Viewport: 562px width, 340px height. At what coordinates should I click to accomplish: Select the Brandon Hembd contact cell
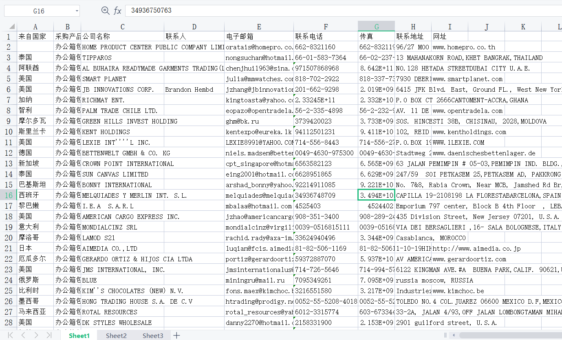tap(194, 89)
